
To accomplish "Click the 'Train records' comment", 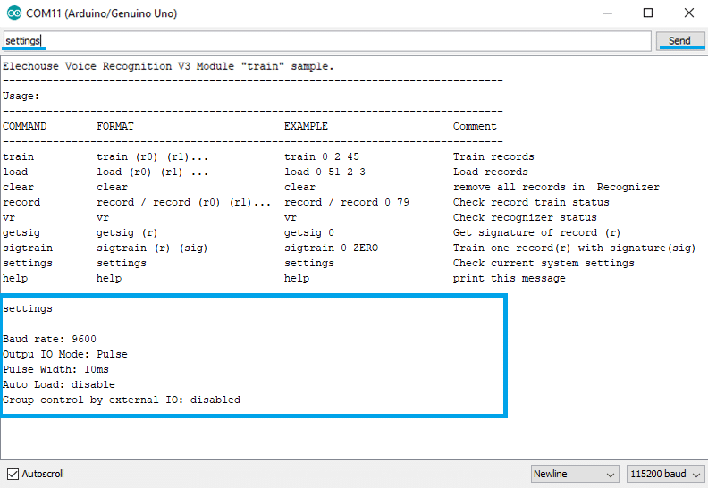I will pos(493,156).
